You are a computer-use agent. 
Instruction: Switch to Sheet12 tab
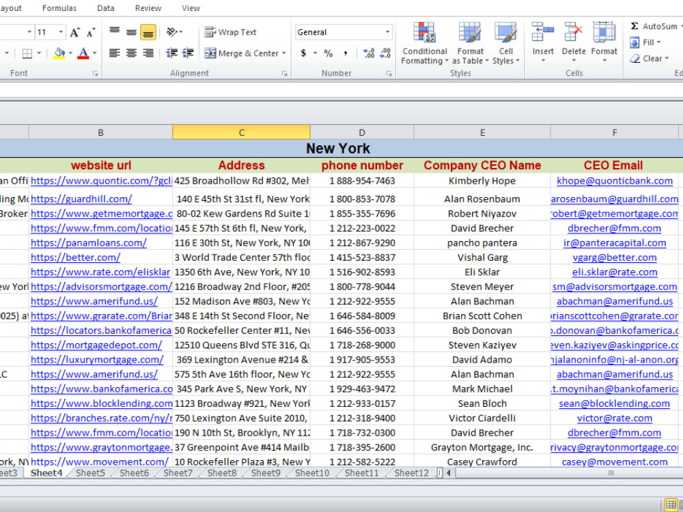tap(411, 473)
